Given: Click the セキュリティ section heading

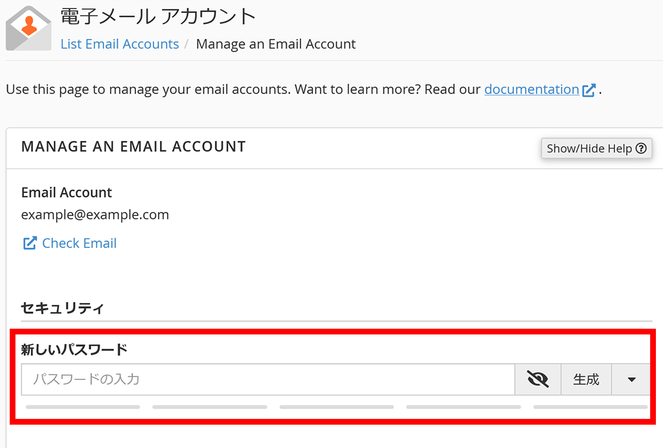Looking at the screenshot, I should point(62,308).
